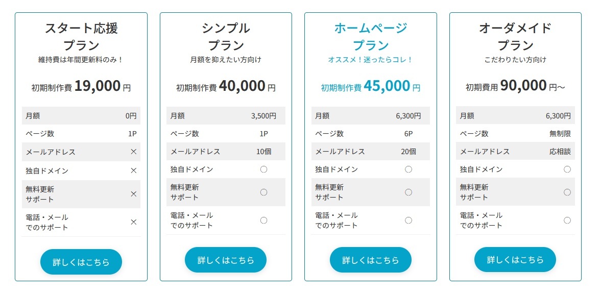Click the X mark for 独自ドメイン in スタート応援
The width and height of the screenshot is (601, 295).
tap(133, 170)
